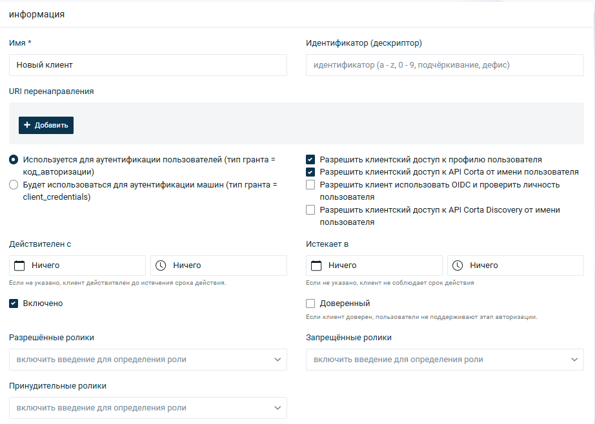Click the clock icon under Действителен с

pyautogui.click(x=161, y=265)
